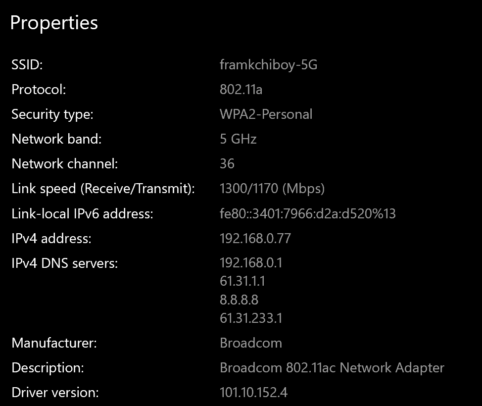This screenshot has width=482, height=406.
Task: Click DNS server 61.31.233.1
Action: pyautogui.click(x=251, y=318)
